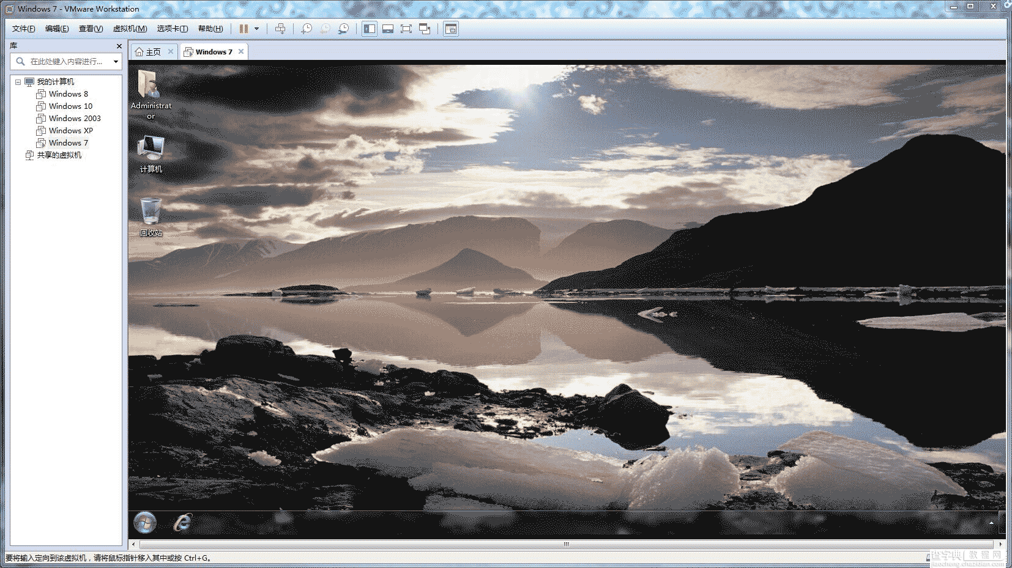The image size is (1012, 568).
Task: Enter full screen mode icon
Action: [x=406, y=29]
